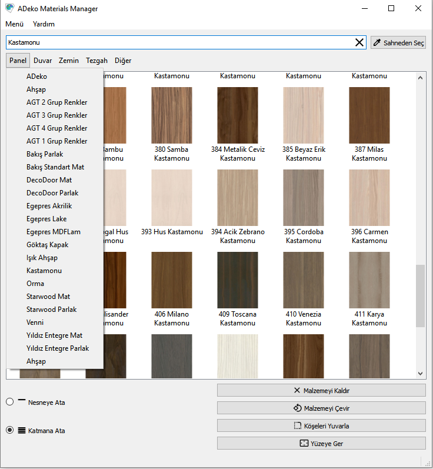Image resolution: width=433 pixels, height=469 pixels.
Task: Click the material list scrollbar thumb
Action: pyautogui.click(x=420, y=296)
